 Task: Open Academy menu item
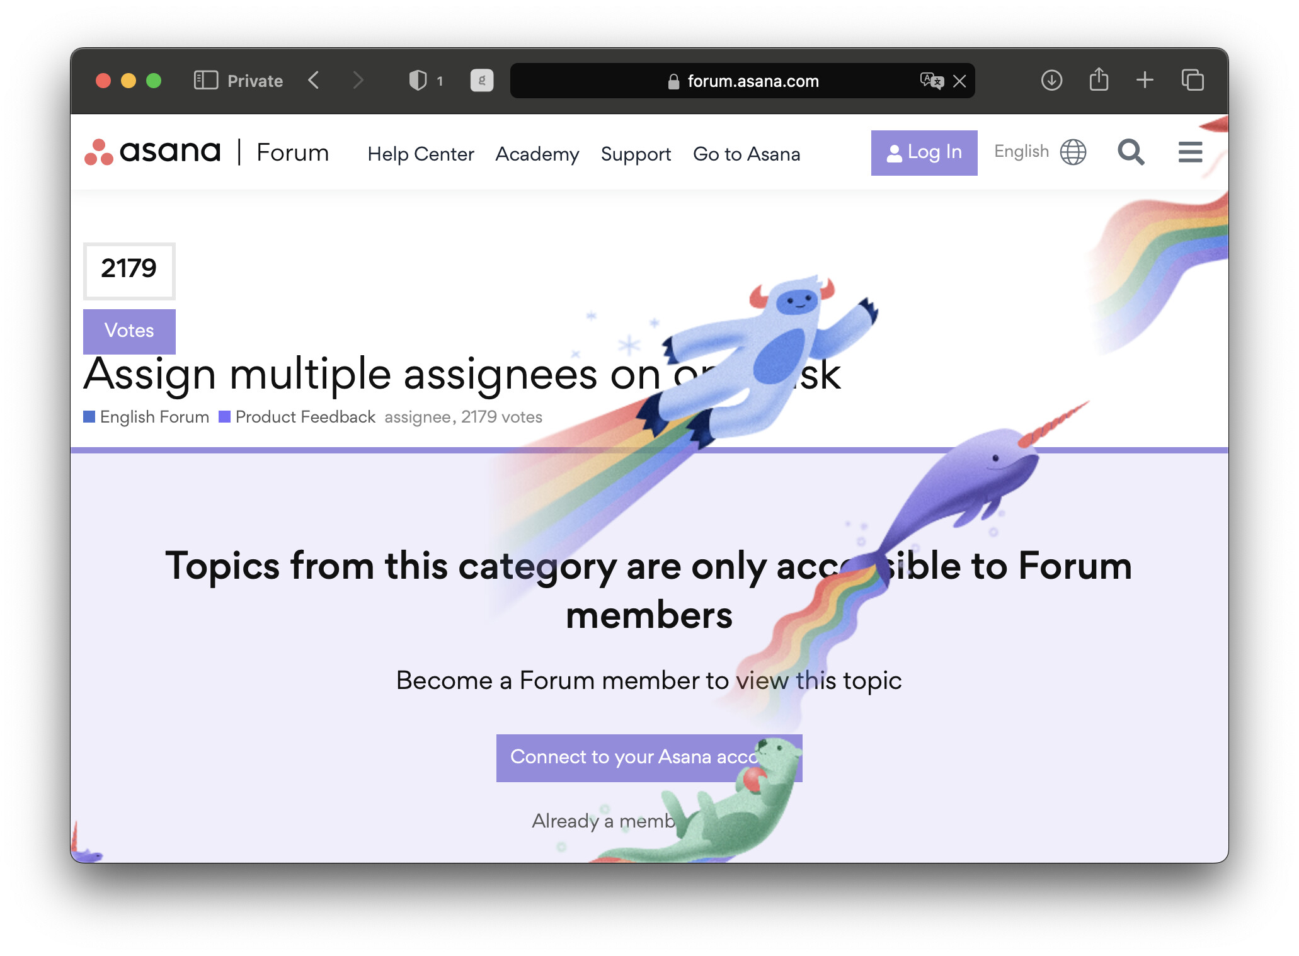click(537, 154)
